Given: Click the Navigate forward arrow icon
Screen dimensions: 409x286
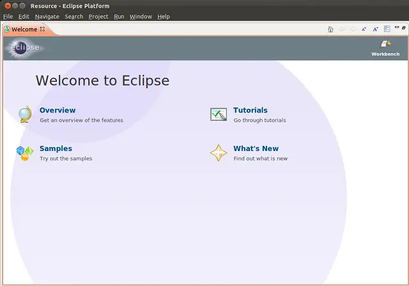Looking at the screenshot, I should tap(353, 29).
